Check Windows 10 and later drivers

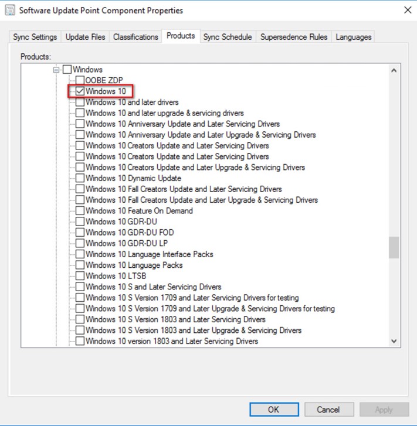[x=80, y=102]
